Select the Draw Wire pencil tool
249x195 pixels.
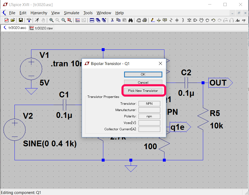tap(152, 20)
